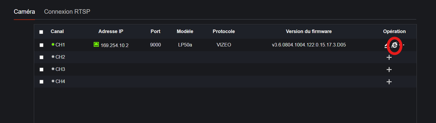Add a camera to CH3 with plus icon
Image resolution: width=436 pixels, height=123 pixels.
[389, 69]
